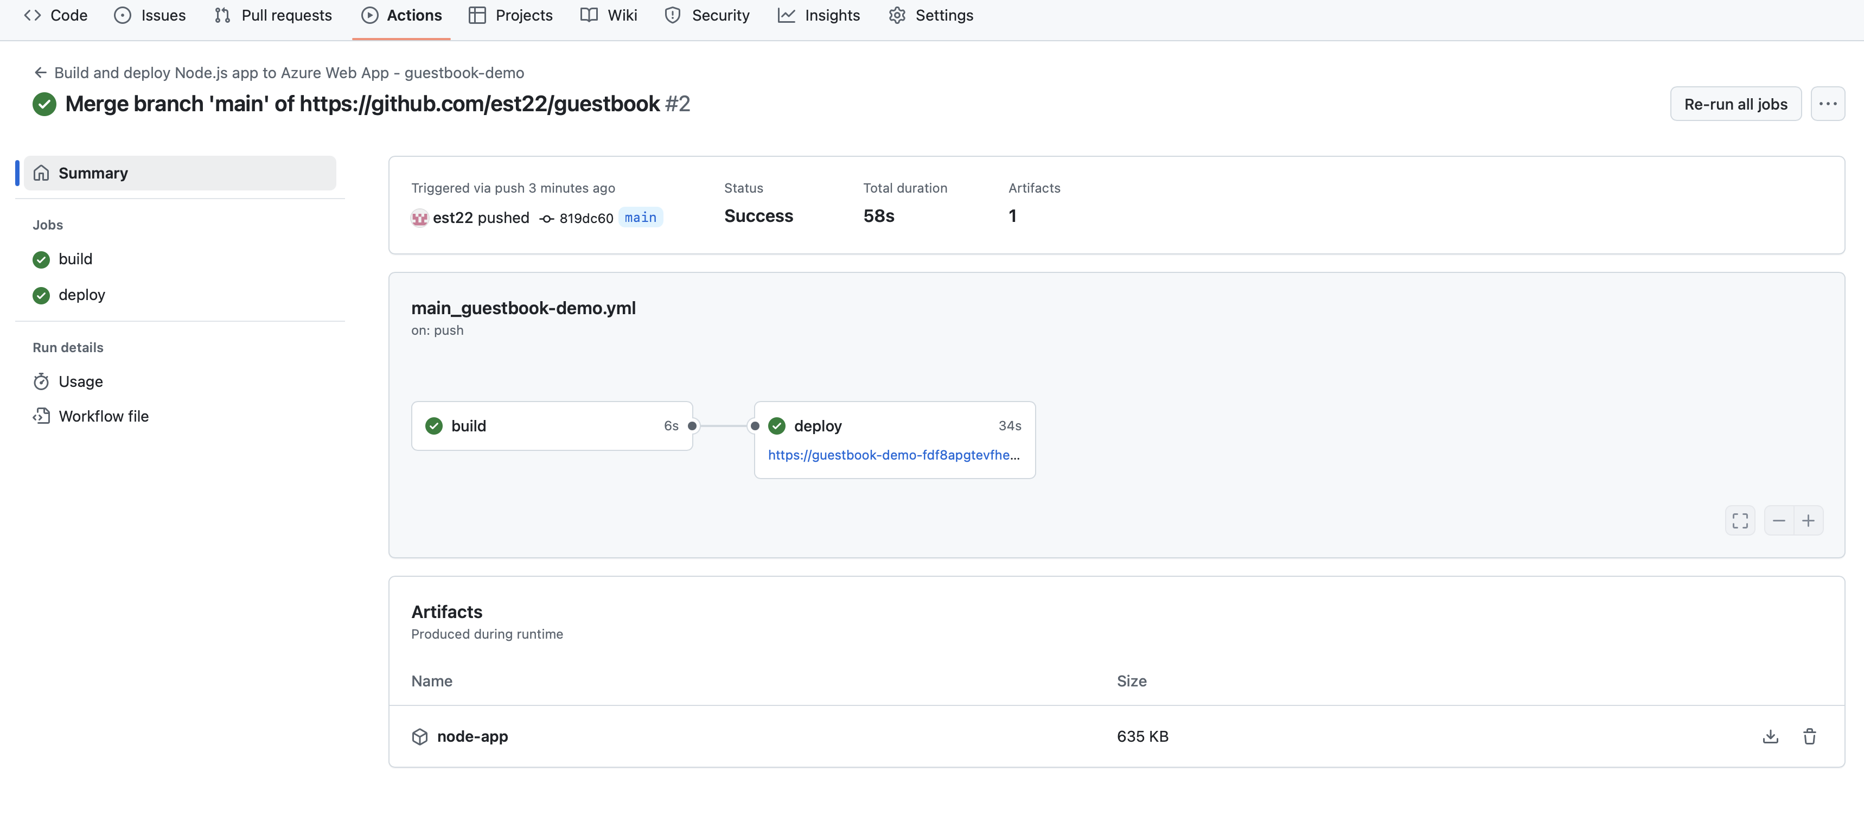1864x815 pixels.
Task: Select the deploy job in sidebar
Action: pos(82,295)
